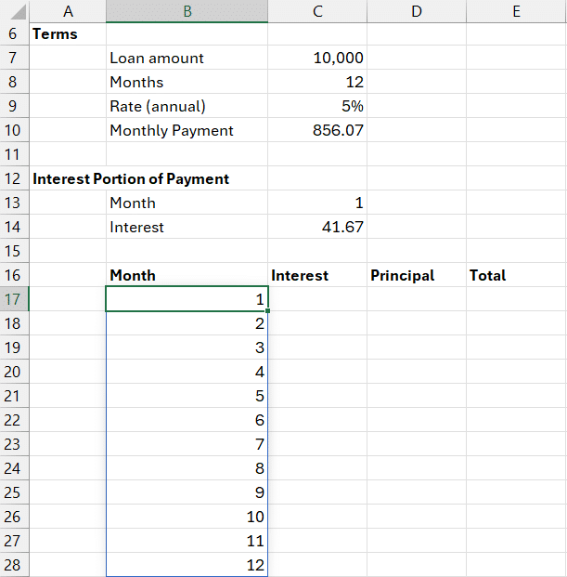Click column D header
567x577 pixels.
(416, 11)
